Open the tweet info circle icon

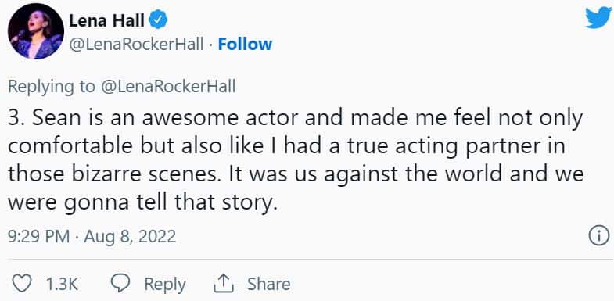[x=599, y=237]
